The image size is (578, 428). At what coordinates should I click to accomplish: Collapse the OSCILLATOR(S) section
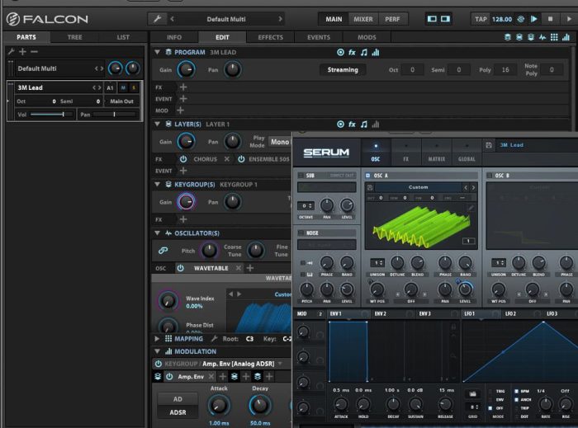click(x=158, y=233)
